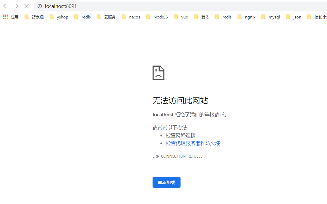Screen dimensions: 327x204
Task: Go back to the previous page
Action: tap(6, 6)
